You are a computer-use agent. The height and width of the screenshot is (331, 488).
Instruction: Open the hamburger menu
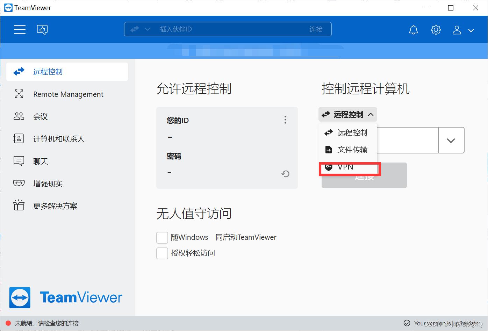pos(20,30)
